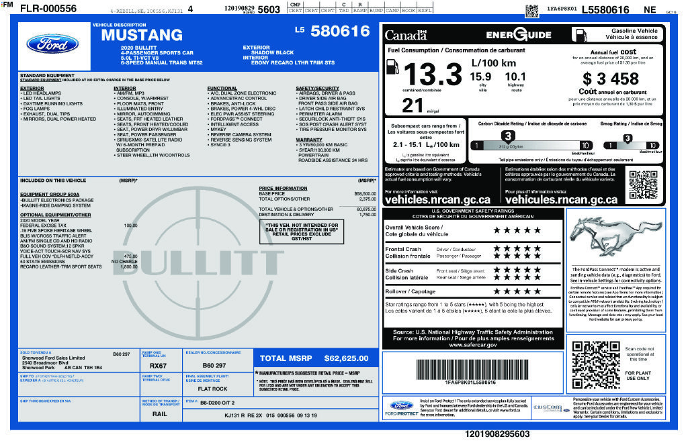This screenshot has width=688, height=445.
Task: Click the Frontal Crash rating label
Action: [408, 252]
